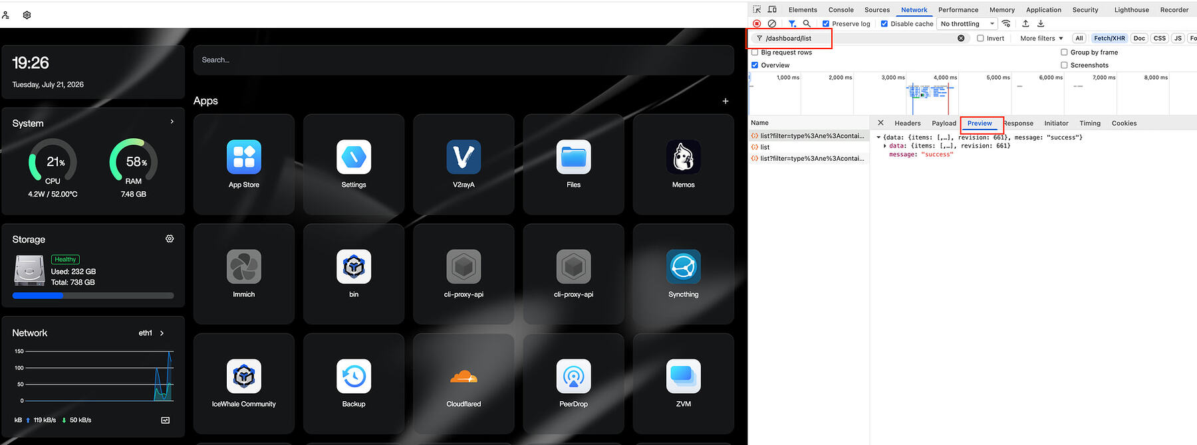The height and width of the screenshot is (445, 1197).
Task: Click the user account icon in top bar
Action: [x=5, y=15]
